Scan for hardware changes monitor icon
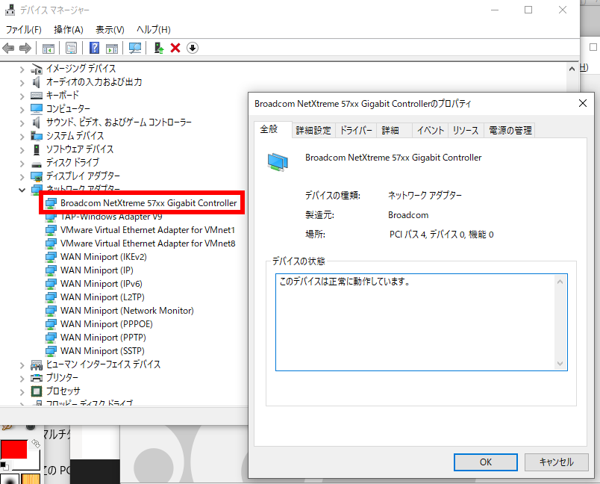This screenshot has height=484, width=600. tap(134, 48)
